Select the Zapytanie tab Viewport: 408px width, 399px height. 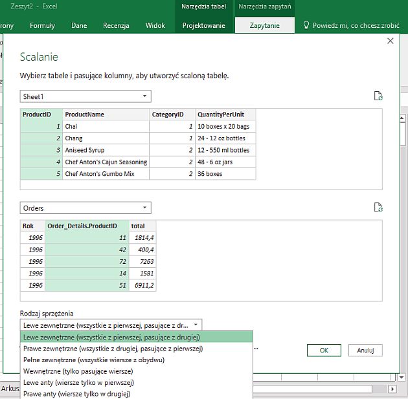265,25
